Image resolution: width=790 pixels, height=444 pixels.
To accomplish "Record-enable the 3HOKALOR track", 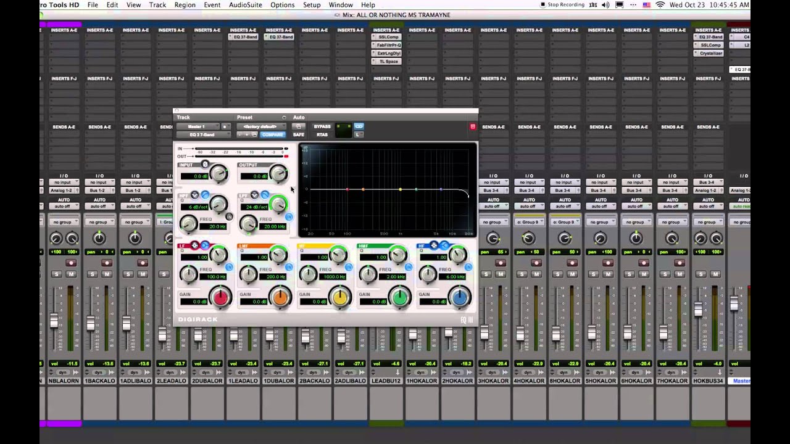I will click(501, 263).
